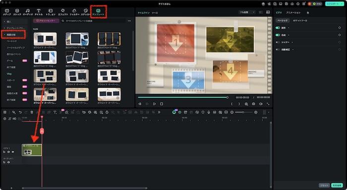
Task: Open the three-dots more options menu
Action: pos(129,21)
